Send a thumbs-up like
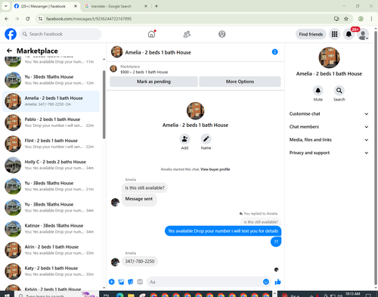 (x=278, y=282)
